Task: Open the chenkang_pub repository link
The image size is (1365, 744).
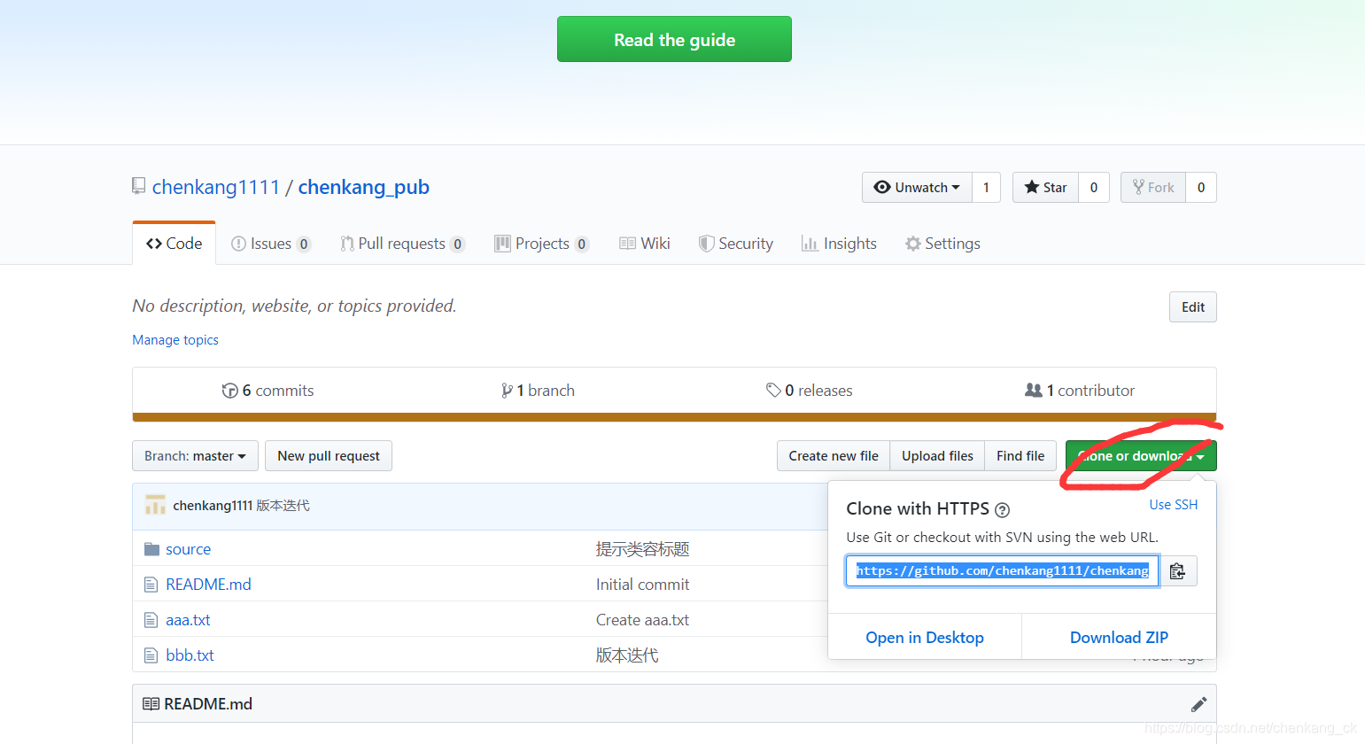Action: click(363, 187)
